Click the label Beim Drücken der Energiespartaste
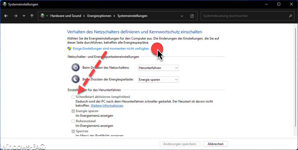Image resolution: width=298 pixels, height=150 pixels. (x=108, y=79)
